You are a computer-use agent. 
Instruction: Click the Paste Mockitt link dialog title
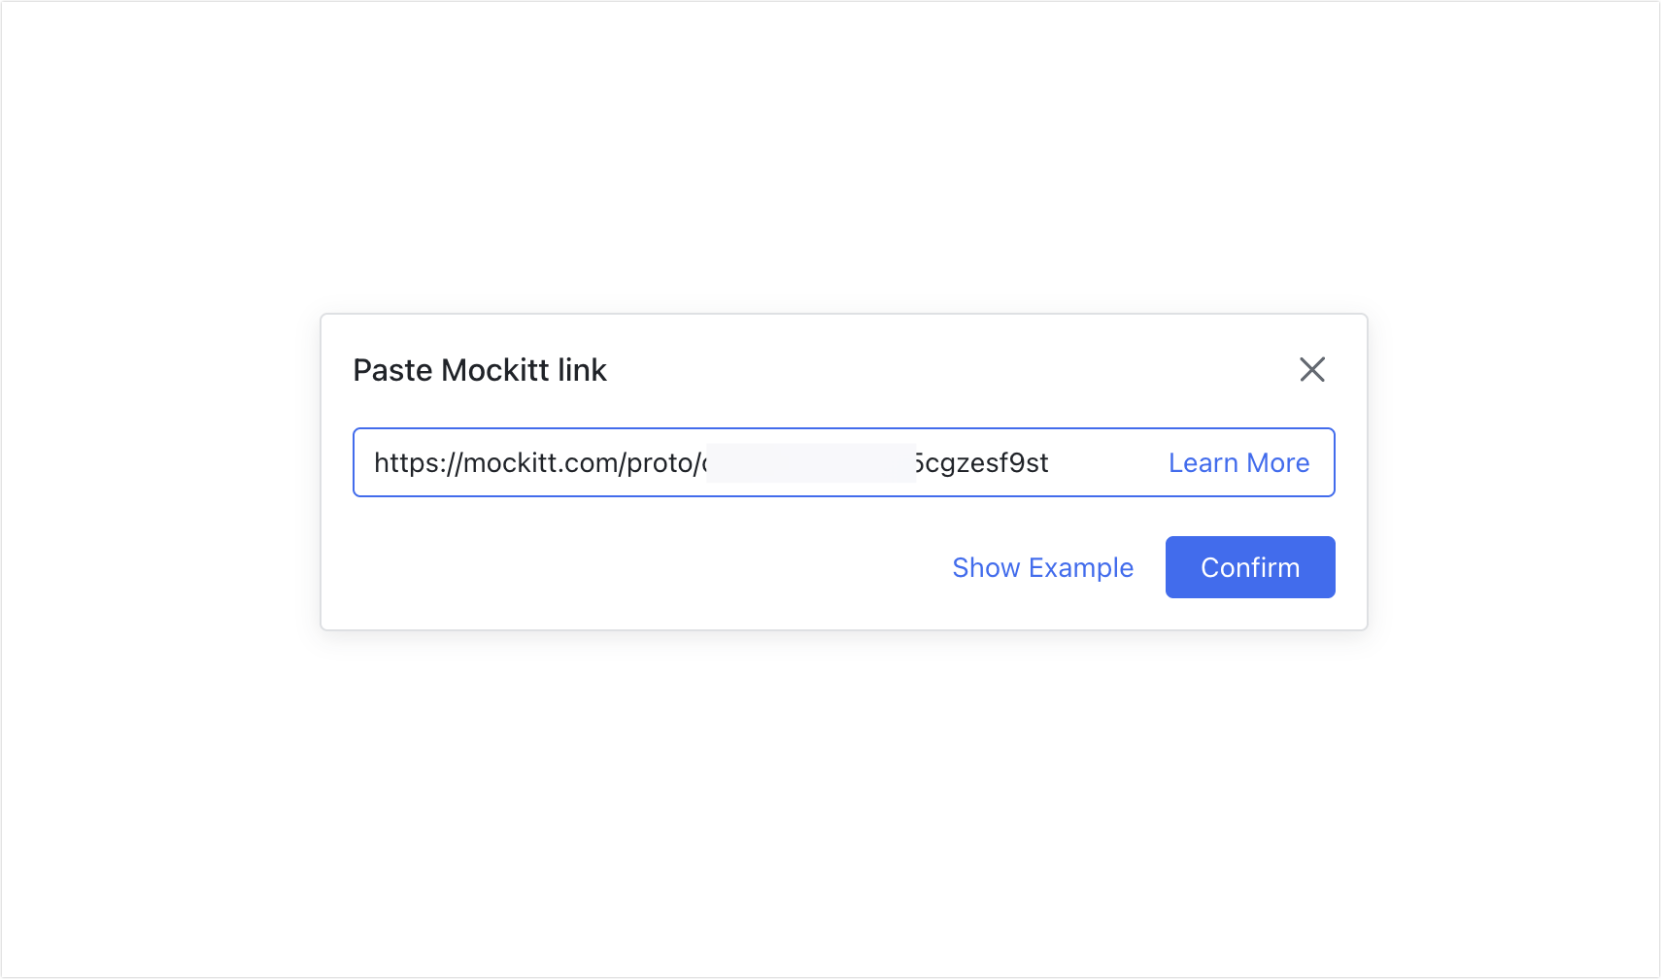[x=480, y=369]
